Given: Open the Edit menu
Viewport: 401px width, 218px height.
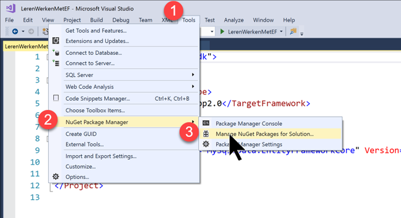Looking at the screenshot, I should click(x=27, y=20).
